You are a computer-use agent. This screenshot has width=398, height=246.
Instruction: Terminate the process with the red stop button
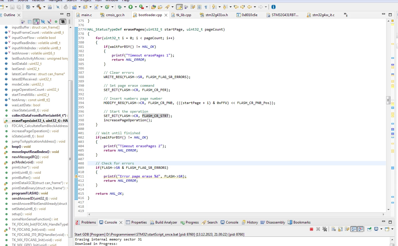[311, 229]
